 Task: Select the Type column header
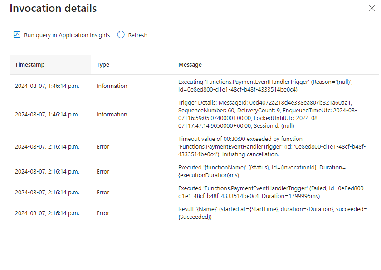pos(103,65)
